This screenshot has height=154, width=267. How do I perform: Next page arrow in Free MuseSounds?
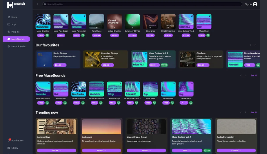[245, 76]
